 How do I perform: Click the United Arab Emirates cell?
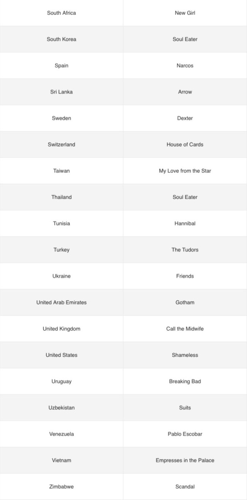[62, 303]
